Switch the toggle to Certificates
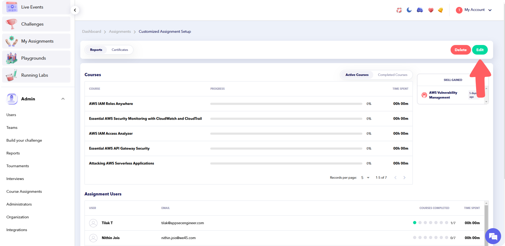 click(120, 50)
